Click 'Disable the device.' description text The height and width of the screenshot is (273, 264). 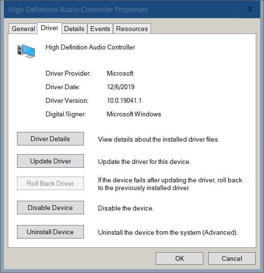pos(126,208)
